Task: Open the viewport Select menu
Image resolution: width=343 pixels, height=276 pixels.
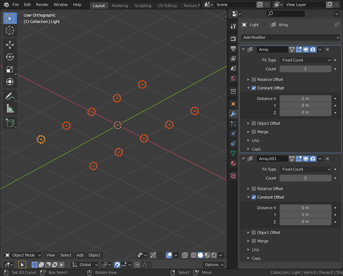Action: click(x=66, y=255)
